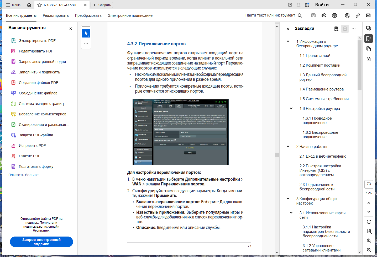Click the search magnifier icon

[300, 15]
